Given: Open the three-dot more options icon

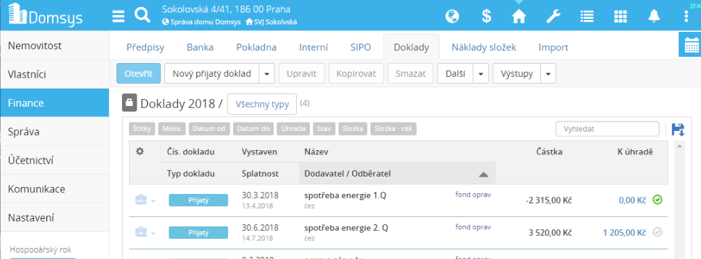Looking at the screenshot, I should point(686,17).
